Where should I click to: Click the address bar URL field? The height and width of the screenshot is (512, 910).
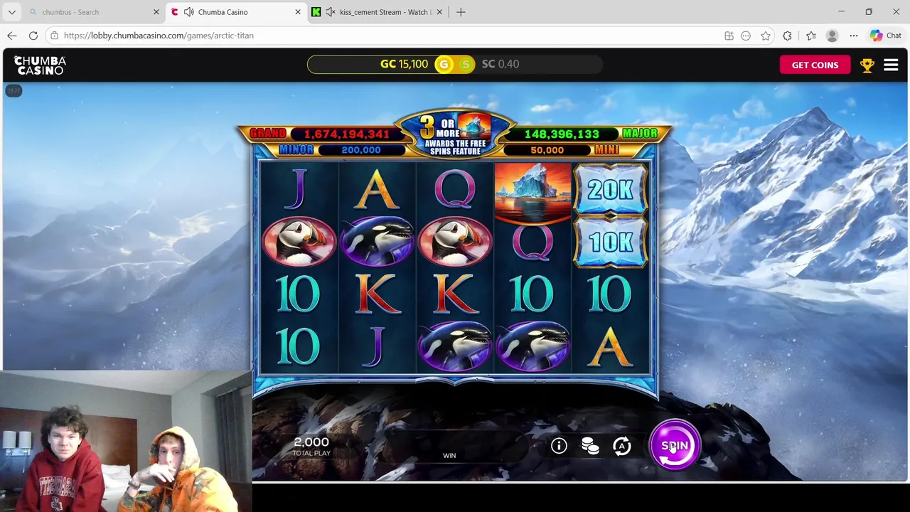click(x=384, y=36)
